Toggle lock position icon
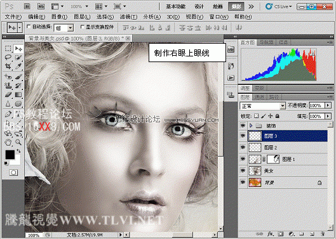 tap(271, 116)
